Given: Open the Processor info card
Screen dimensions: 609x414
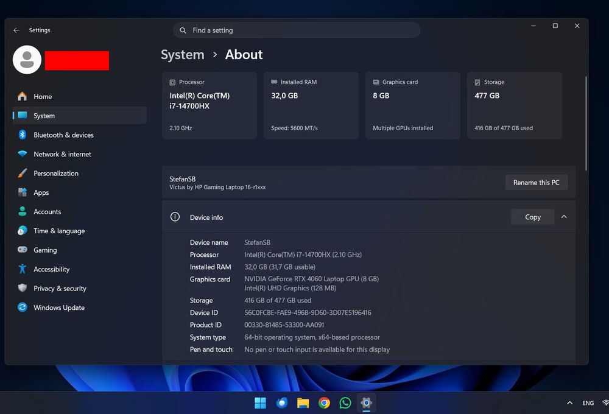Looking at the screenshot, I should pos(209,105).
